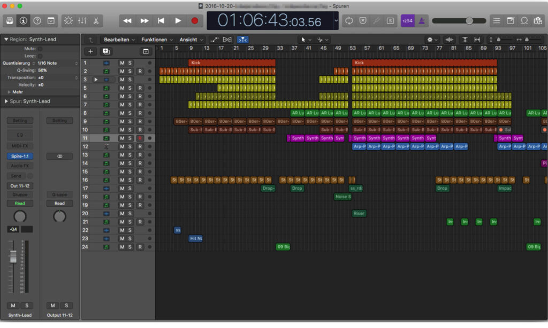Image resolution: width=548 pixels, height=328 pixels.
Task: Open the Funktionen menu
Action: coord(157,40)
